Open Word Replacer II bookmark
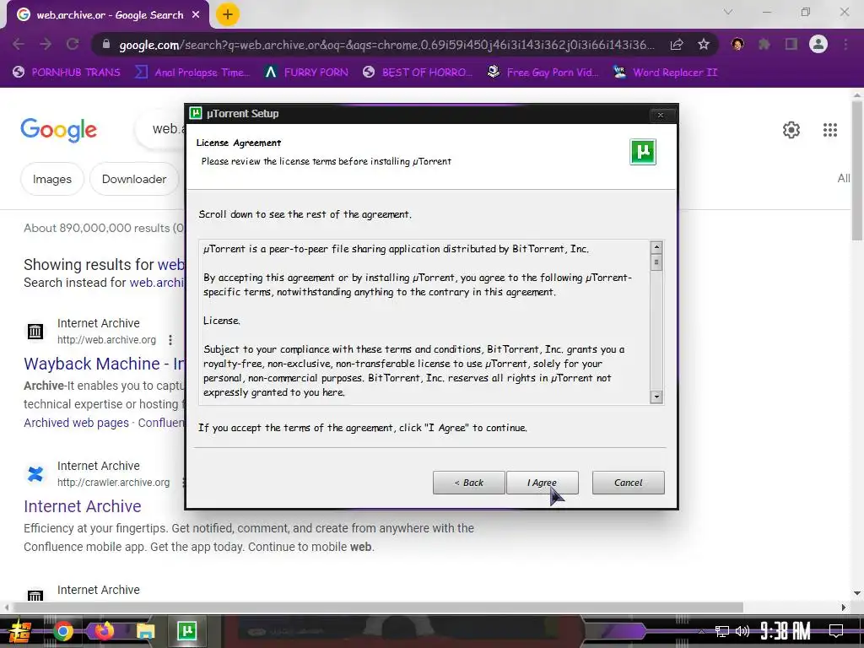Screen dimensions: 864x648 [665, 73]
